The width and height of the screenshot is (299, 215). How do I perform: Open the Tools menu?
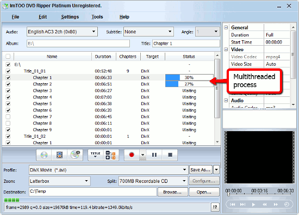pos(97,17)
